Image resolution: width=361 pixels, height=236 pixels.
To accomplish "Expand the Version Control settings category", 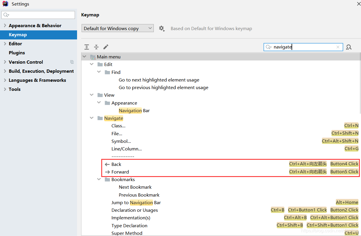I will click(x=5, y=62).
